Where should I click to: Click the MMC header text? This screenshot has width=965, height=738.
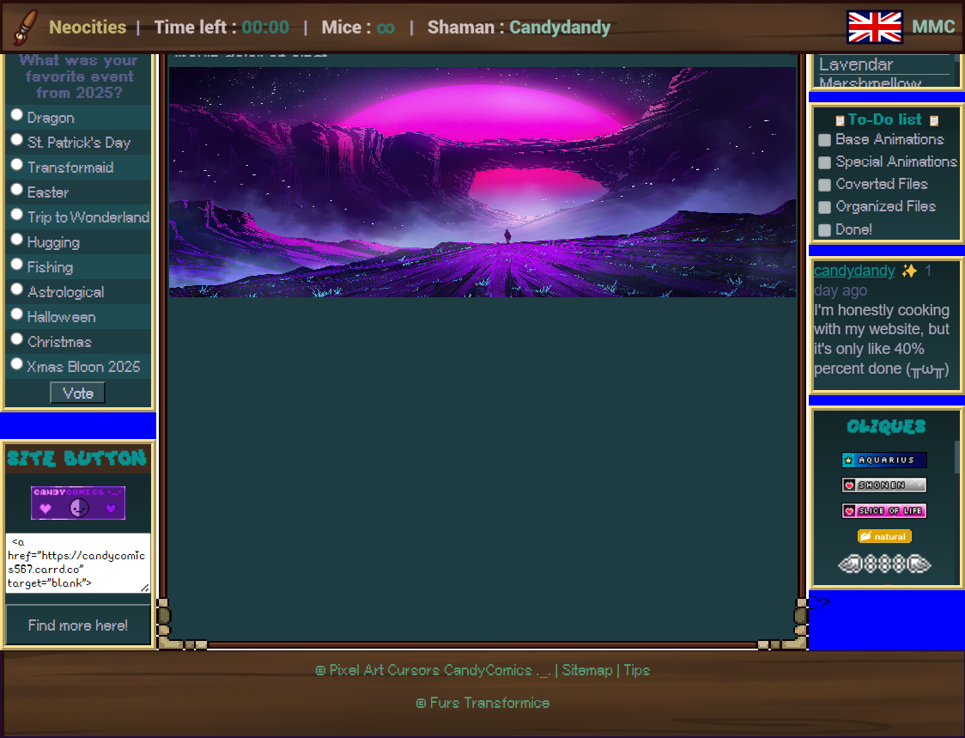(933, 27)
